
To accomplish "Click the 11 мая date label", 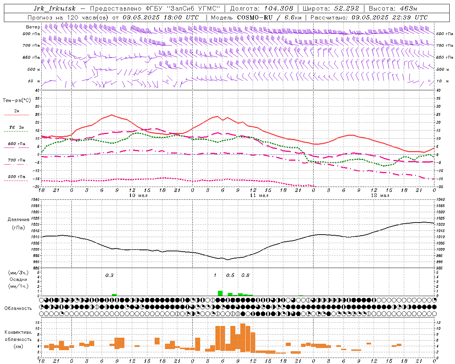I will click(259, 196).
